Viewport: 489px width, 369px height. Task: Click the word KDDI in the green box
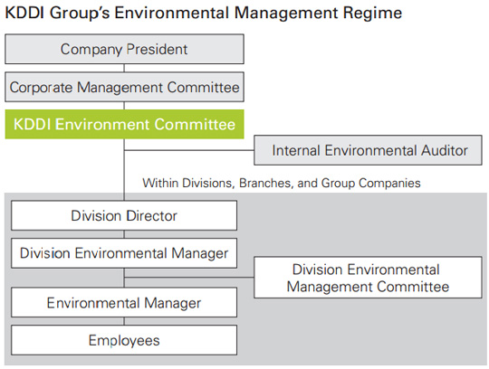pyautogui.click(x=32, y=124)
